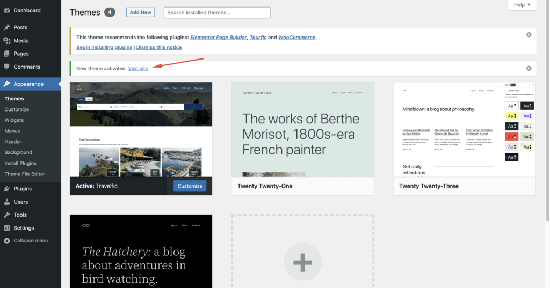550x288 pixels.
Task: Select the Twenty Twenty-Three theme screenshot
Action: click(465, 130)
